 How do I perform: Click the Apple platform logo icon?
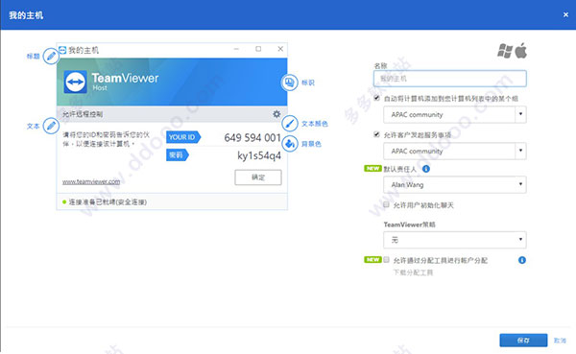521,51
